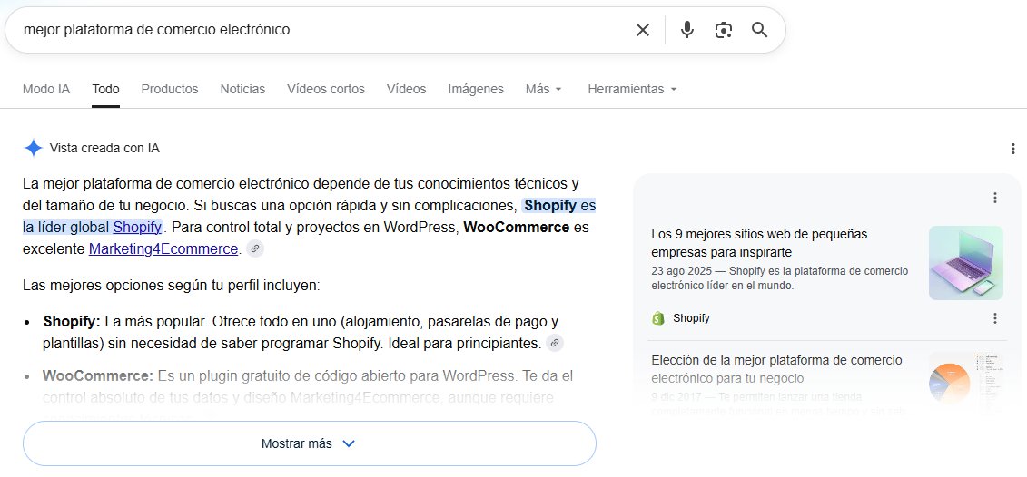The image size is (1027, 477).
Task: Open the Vídeos cortos tab
Action: (x=325, y=89)
